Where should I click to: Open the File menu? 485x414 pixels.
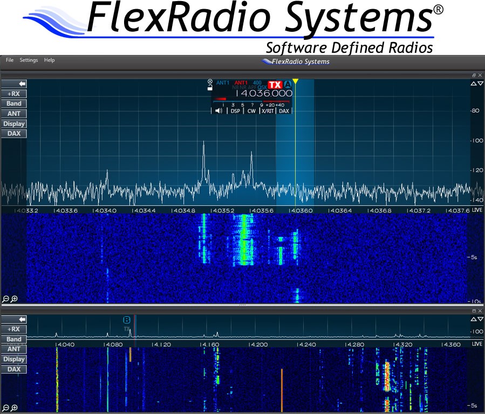[10, 60]
